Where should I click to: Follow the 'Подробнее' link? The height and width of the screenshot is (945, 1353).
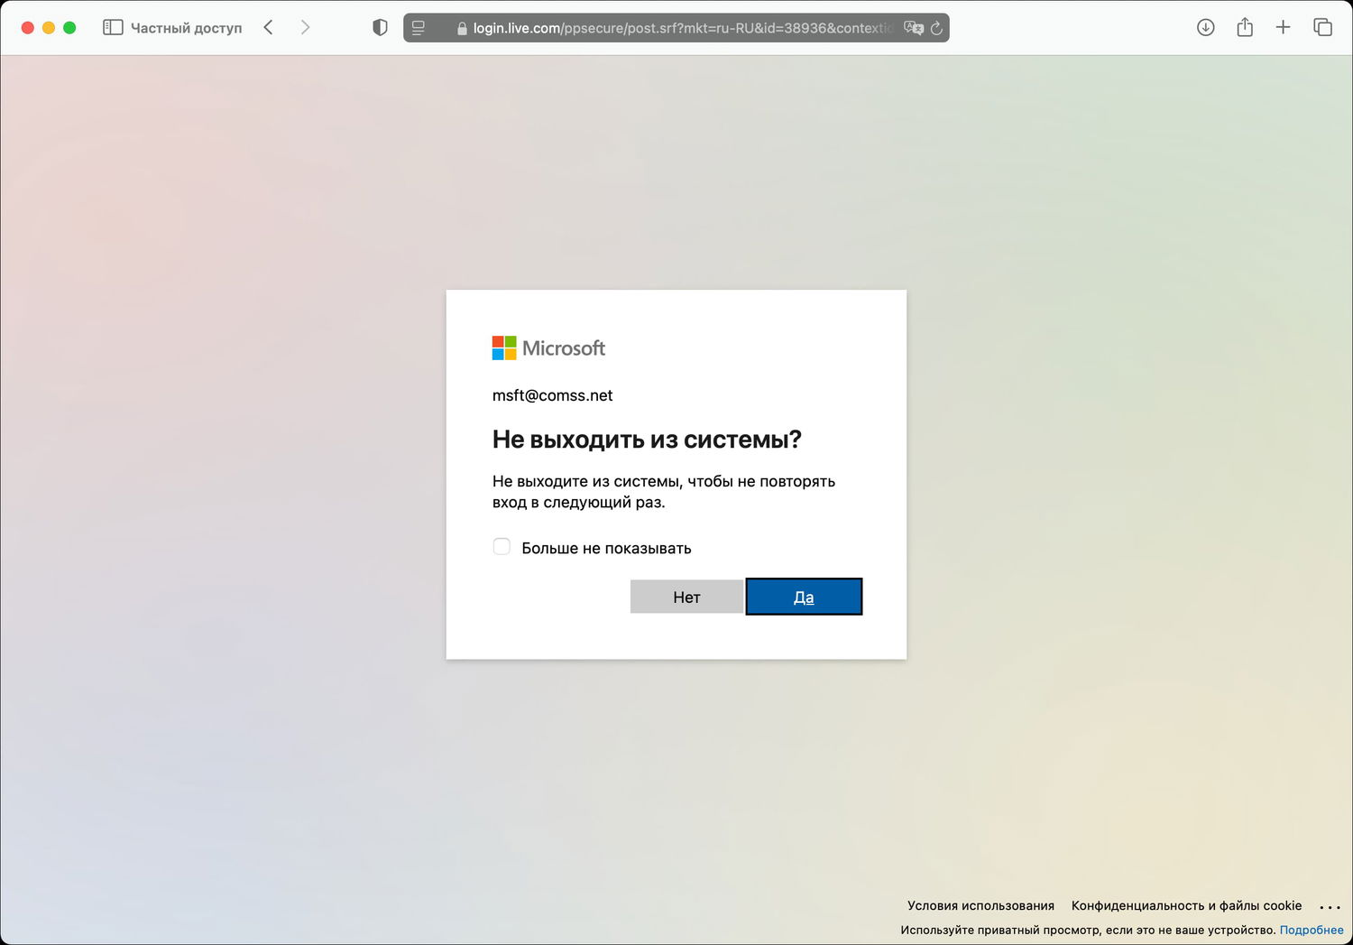1312,930
